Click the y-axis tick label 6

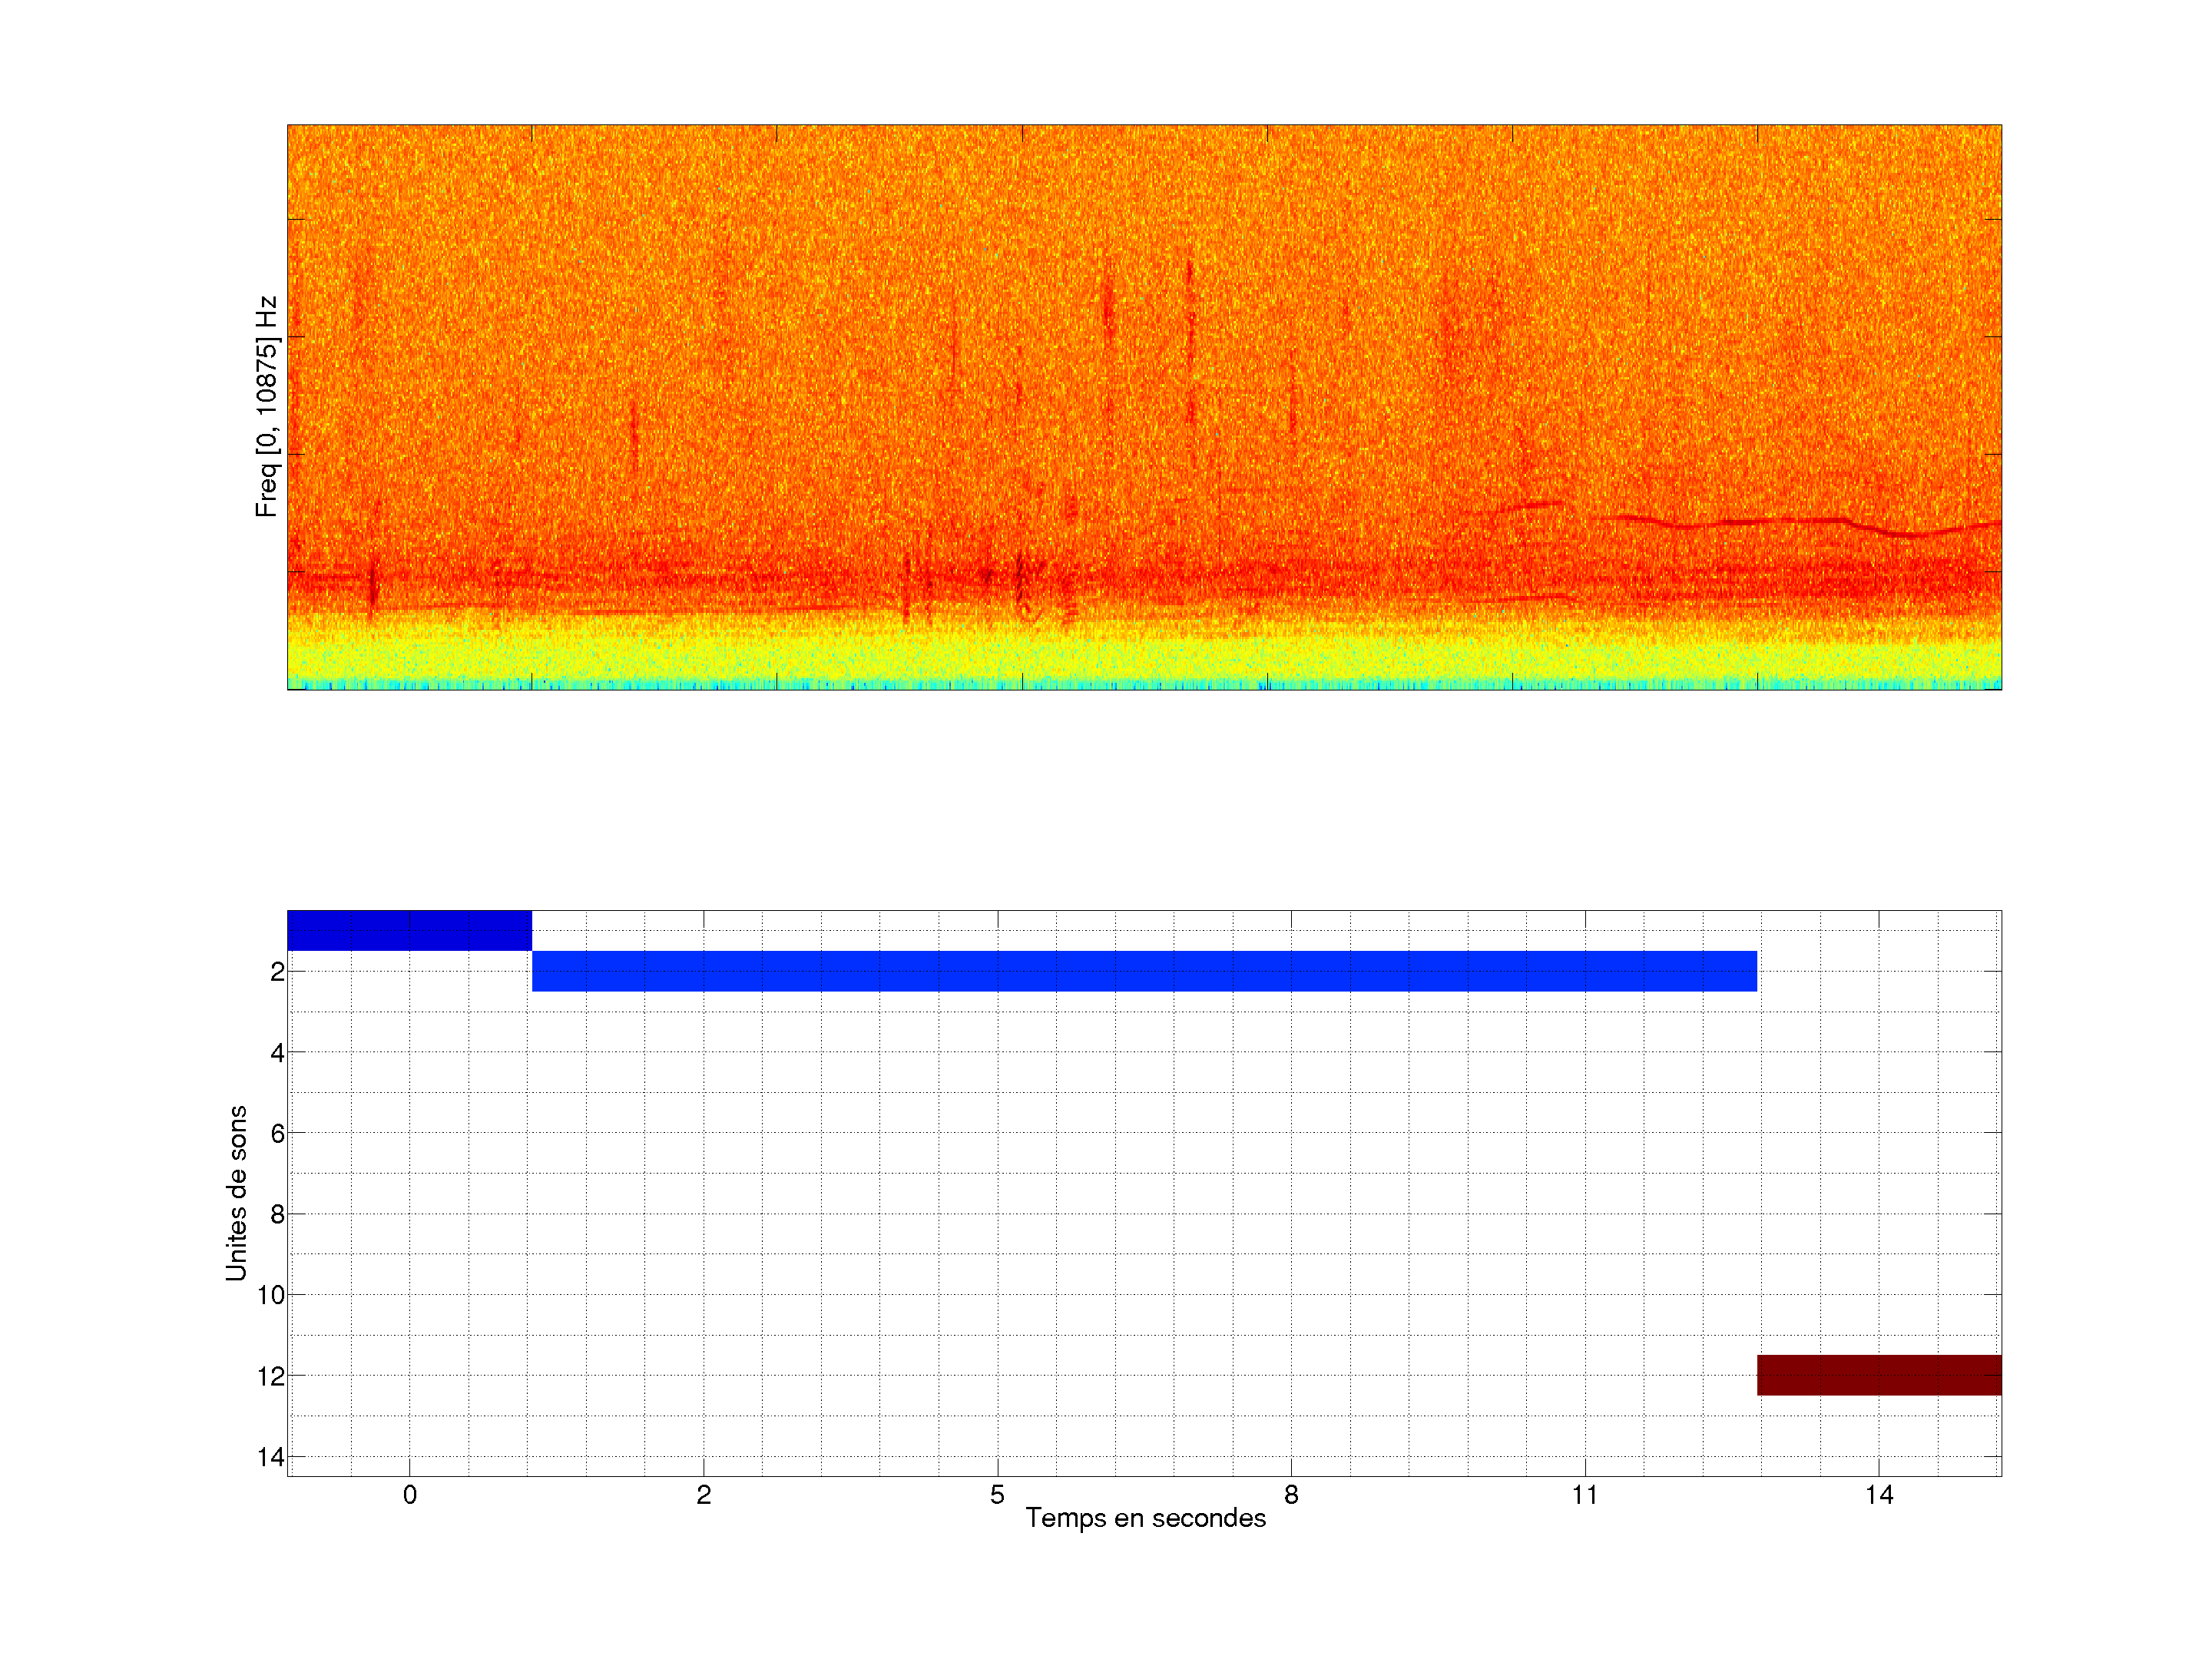point(277,1133)
